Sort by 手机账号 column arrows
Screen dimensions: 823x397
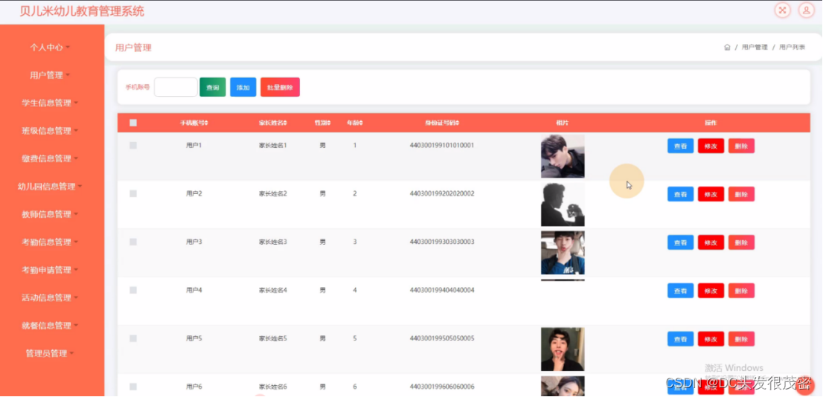tap(206, 123)
